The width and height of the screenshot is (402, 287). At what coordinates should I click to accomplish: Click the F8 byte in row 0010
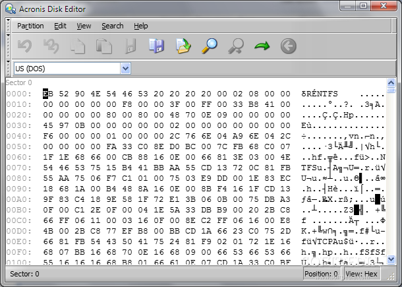(127, 104)
